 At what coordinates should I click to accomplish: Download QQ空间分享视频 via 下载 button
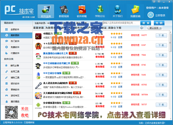point(161,75)
